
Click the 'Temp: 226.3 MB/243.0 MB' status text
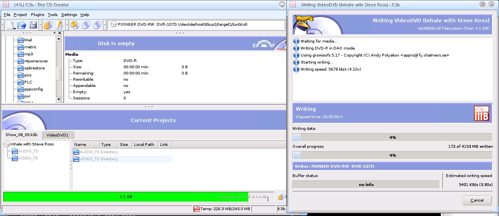(225, 209)
